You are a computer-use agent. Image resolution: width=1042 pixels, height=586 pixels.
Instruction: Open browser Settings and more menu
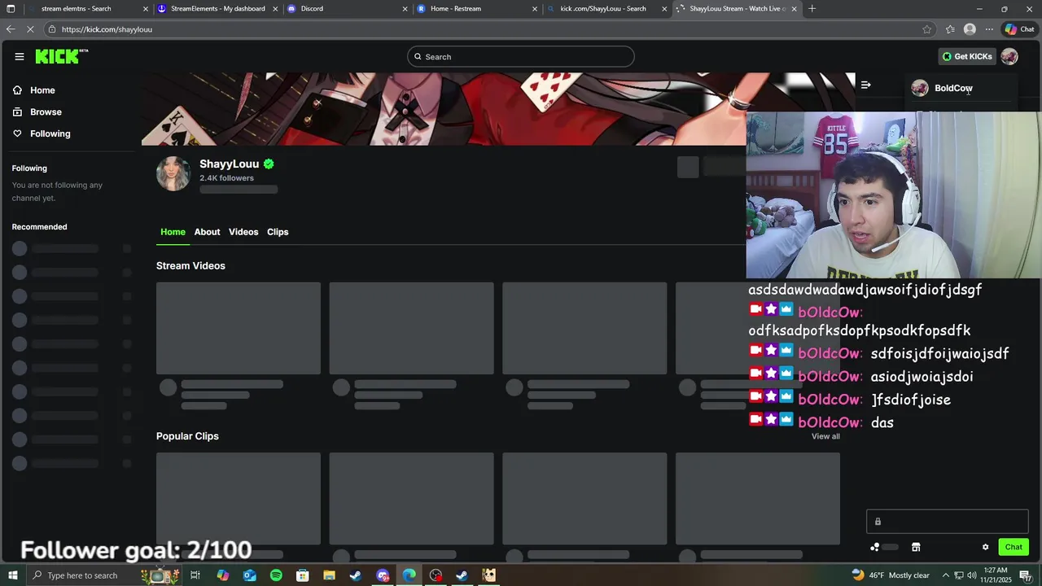tap(989, 29)
